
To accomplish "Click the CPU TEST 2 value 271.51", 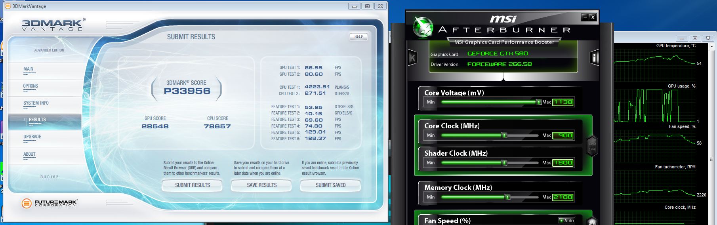I will (315, 93).
